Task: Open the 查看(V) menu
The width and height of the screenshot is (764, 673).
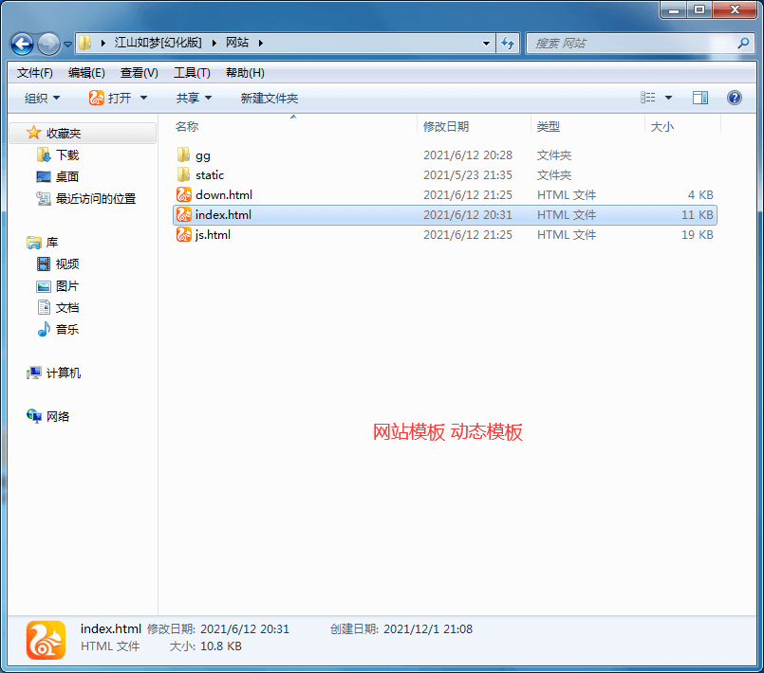Action: (x=139, y=73)
